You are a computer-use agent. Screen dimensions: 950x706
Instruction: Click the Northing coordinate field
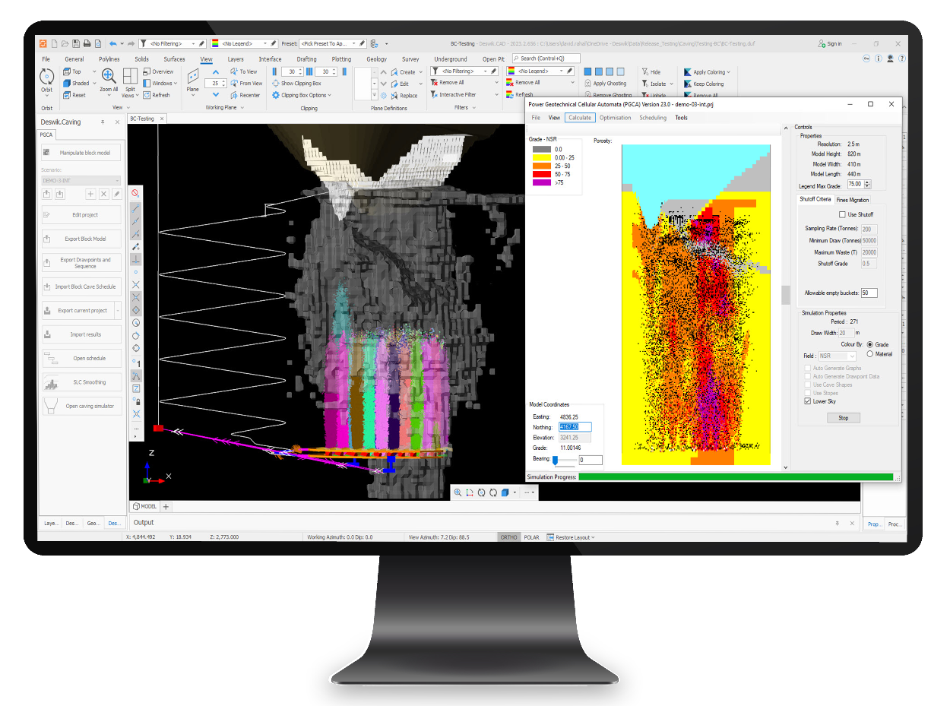point(575,427)
